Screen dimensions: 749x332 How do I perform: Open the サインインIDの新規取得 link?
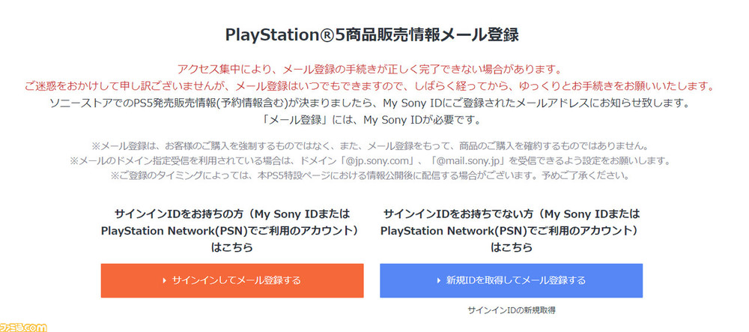[x=511, y=310]
